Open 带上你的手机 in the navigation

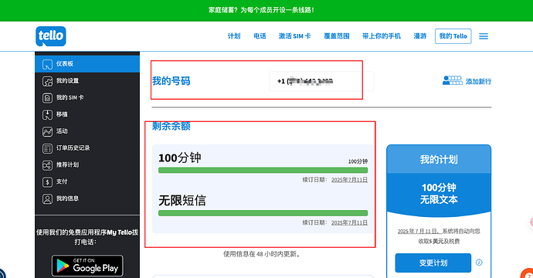382,36
